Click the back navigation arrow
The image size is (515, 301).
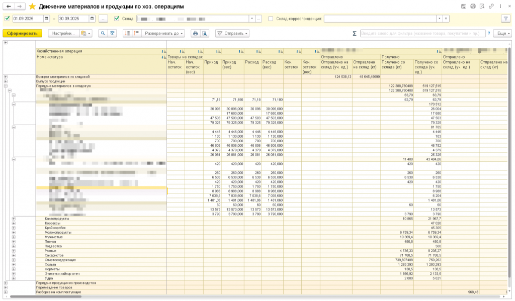click(x=9, y=7)
